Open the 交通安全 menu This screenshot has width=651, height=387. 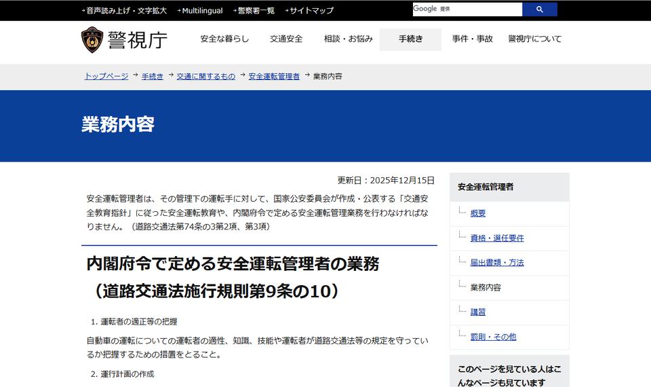(286, 39)
